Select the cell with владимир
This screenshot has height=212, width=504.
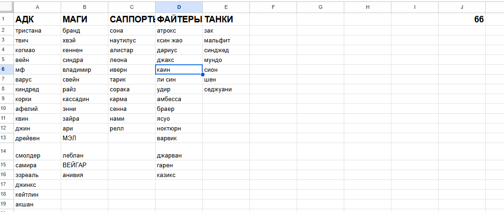(85, 69)
